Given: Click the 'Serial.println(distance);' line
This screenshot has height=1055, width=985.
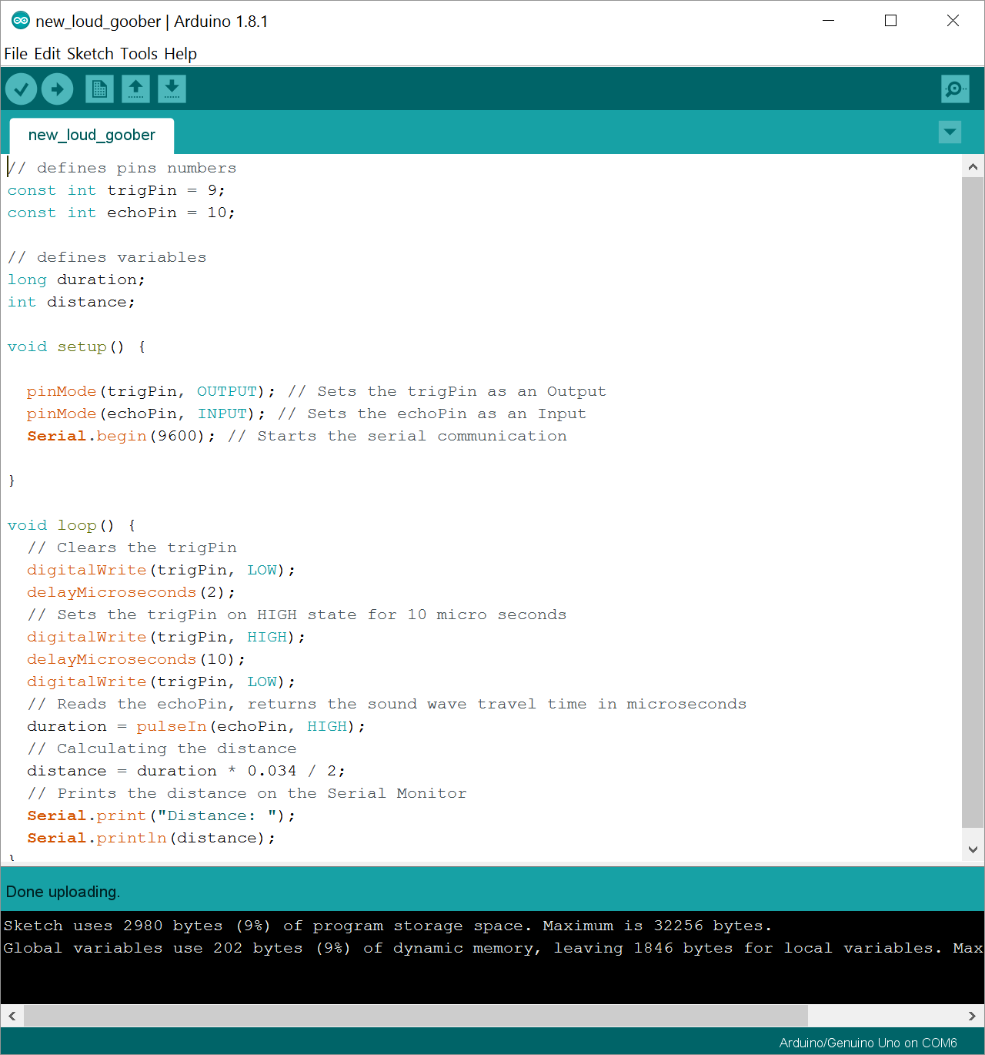Looking at the screenshot, I should 152,838.
